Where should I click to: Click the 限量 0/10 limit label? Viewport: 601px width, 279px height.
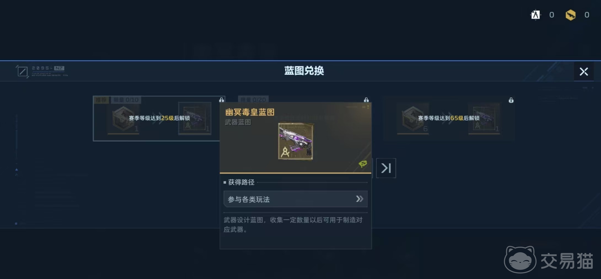126,100
